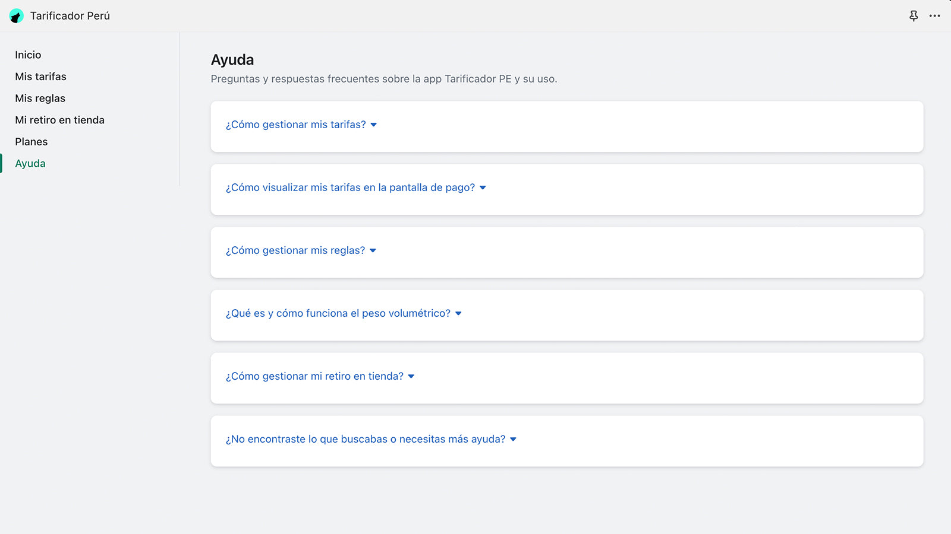Screen dimensions: 951x534
Task: Expand '¿Cómo visualizar mis tarifas en la pantalla de pago?'
Action: tap(350, 187)
